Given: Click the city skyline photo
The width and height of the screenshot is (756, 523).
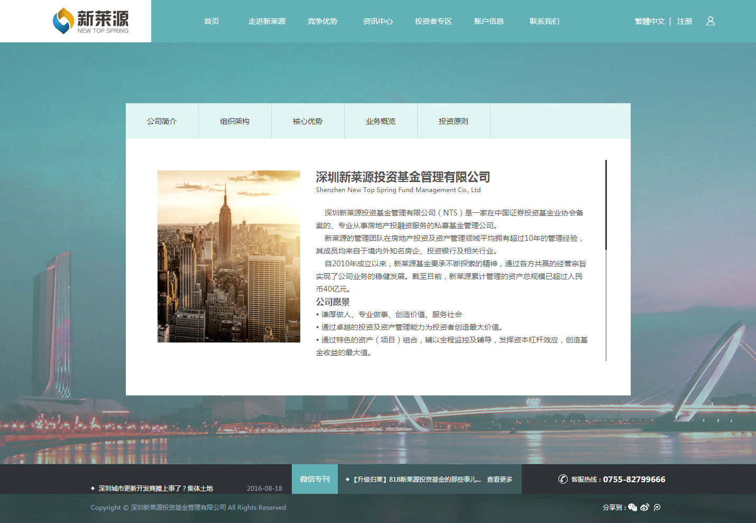Looking at the screenshot, I should tap(229, 256).
